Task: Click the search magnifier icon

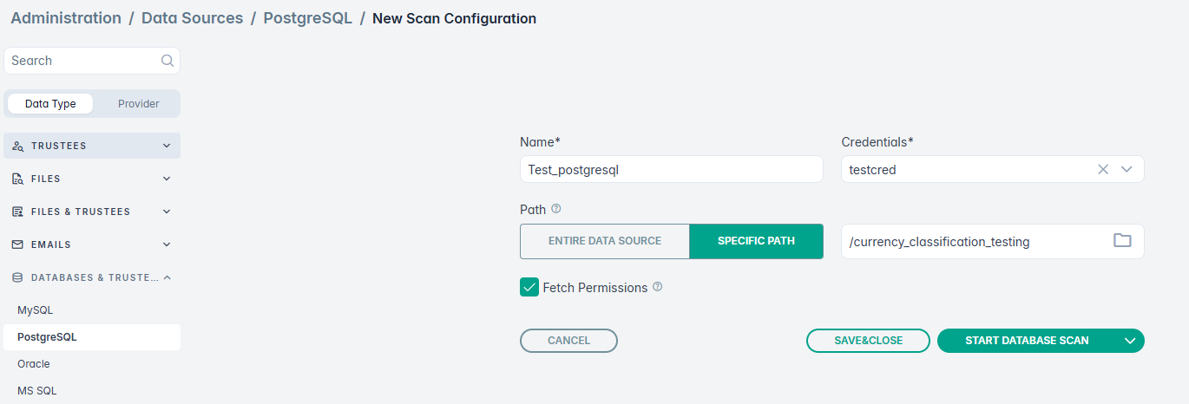Action: click(168, 61)
